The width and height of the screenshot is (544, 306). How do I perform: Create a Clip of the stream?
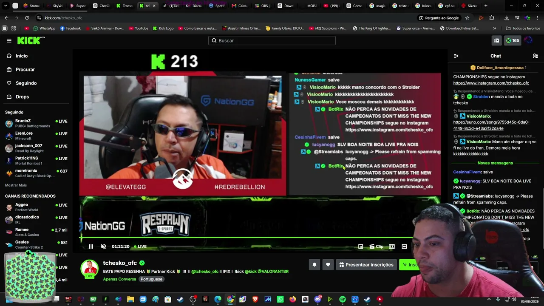click(377, 246)
